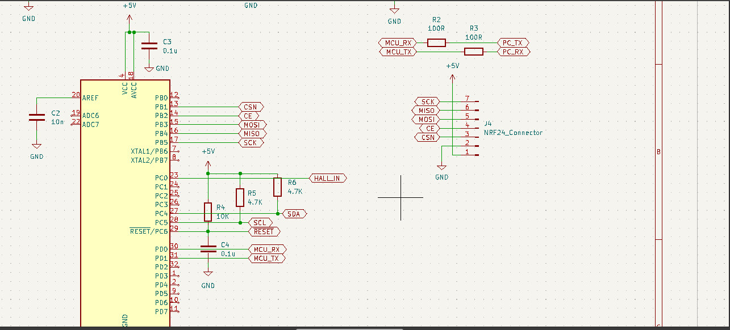Screen dimensions: 730x330
Task: Select CSN label on pin PB1
Action: pyautogui.click(x=251, y=107)
